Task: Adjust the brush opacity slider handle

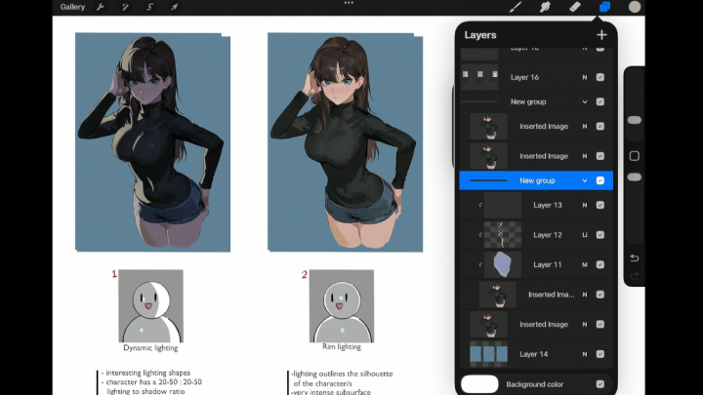Action: click(x=634, y=178)
